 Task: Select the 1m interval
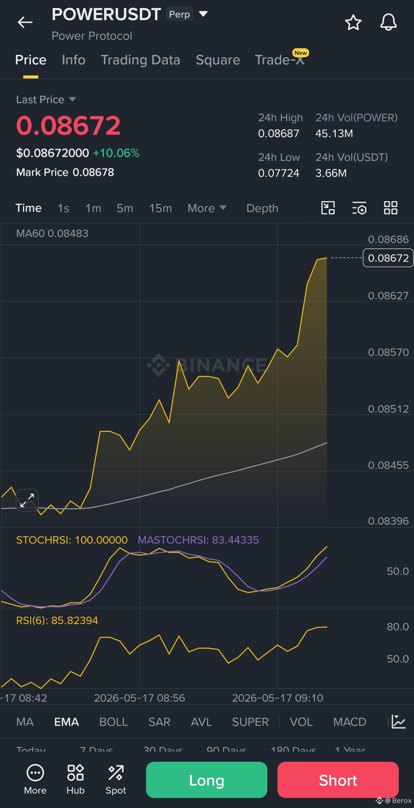click(93, 208)
